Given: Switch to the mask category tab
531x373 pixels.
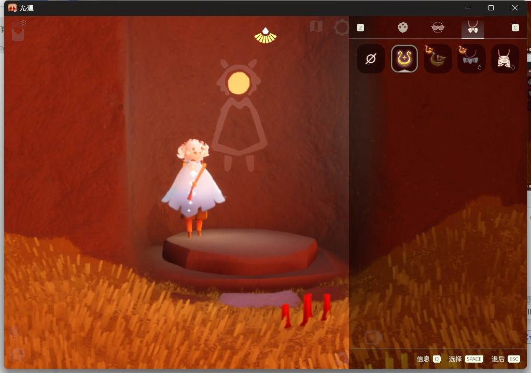Looking at the screenshot, I should [402, 27].
